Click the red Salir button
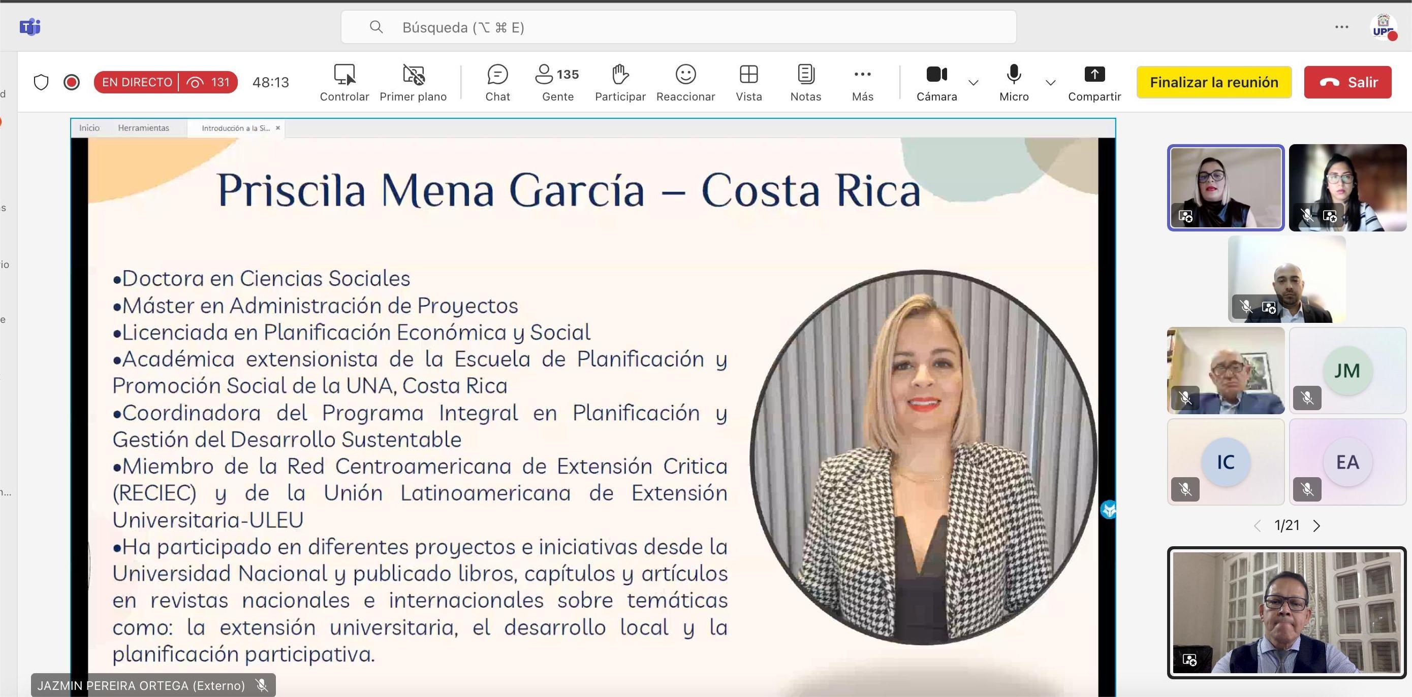 point(1348,82)
